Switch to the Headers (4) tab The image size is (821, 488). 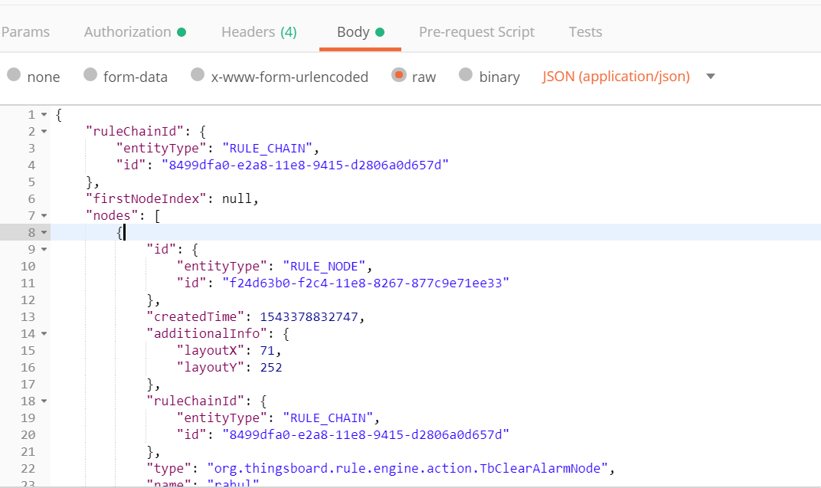(x=259, y=32)
